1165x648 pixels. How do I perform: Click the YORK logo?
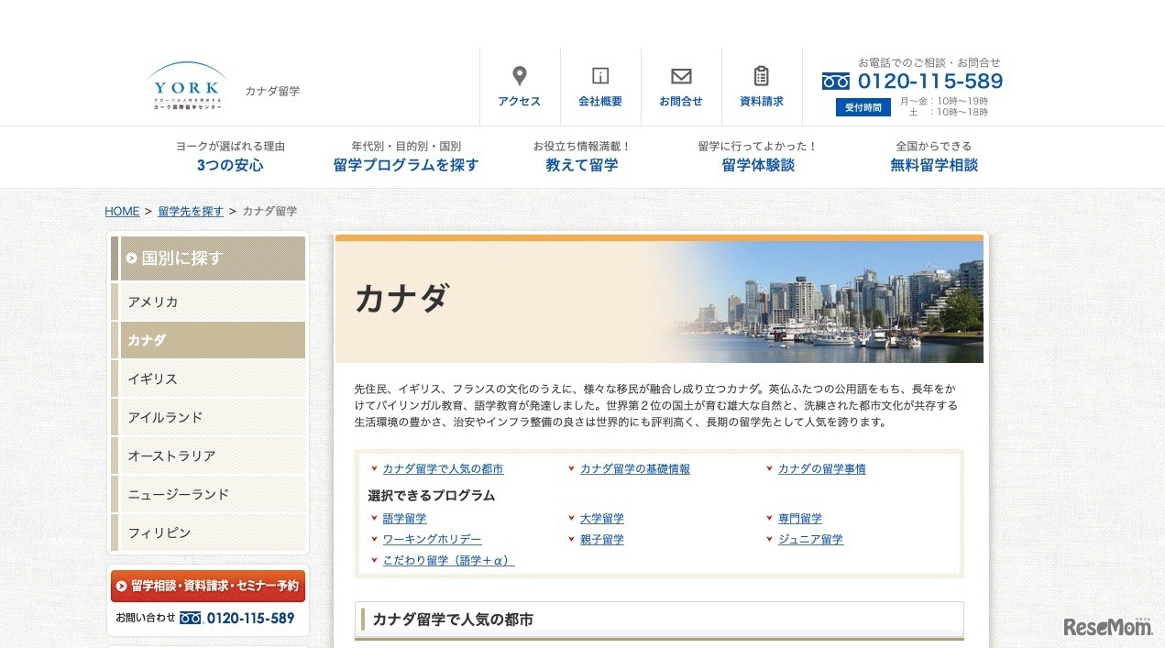[x=187, y=86]
